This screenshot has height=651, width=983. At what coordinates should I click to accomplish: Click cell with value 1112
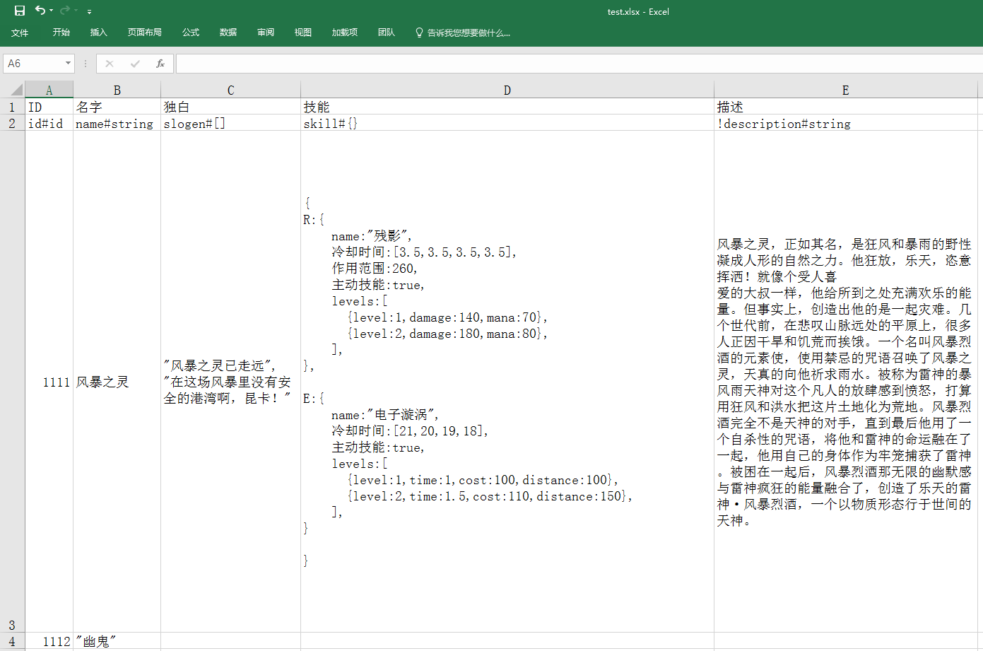click(x=49, y=641)
